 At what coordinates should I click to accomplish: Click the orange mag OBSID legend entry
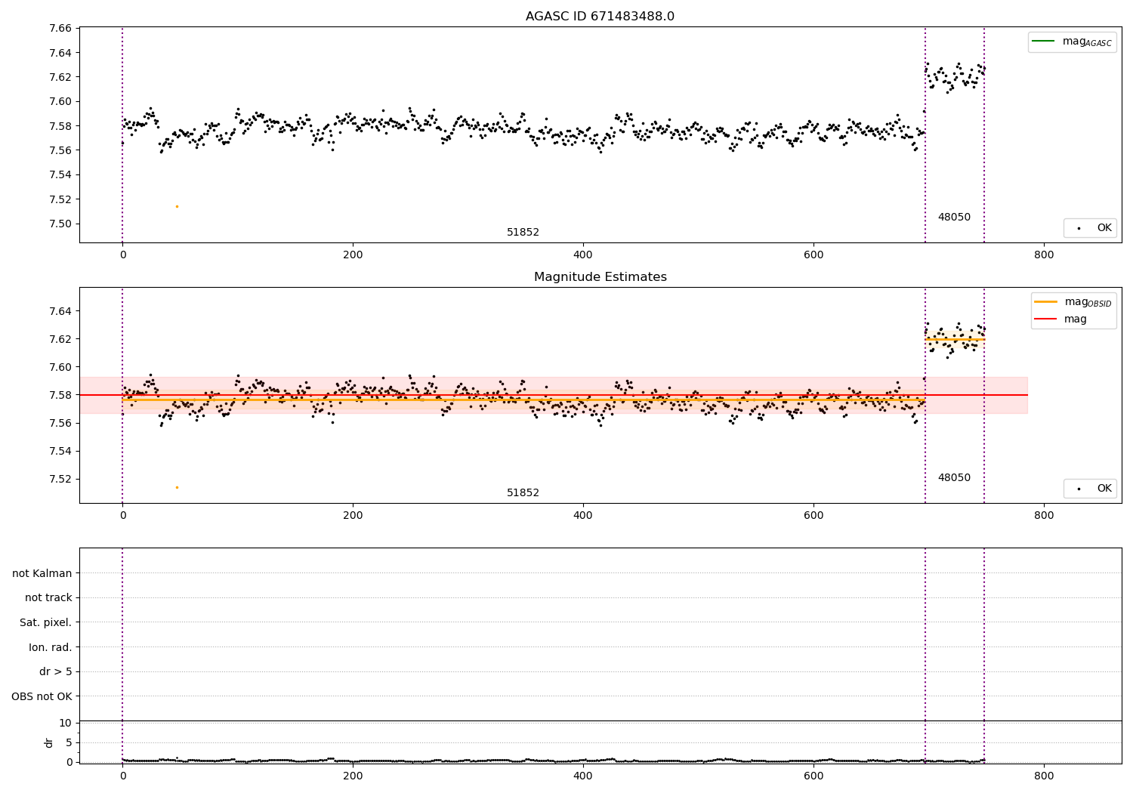pyautogui.click(x=1073, y=302)
